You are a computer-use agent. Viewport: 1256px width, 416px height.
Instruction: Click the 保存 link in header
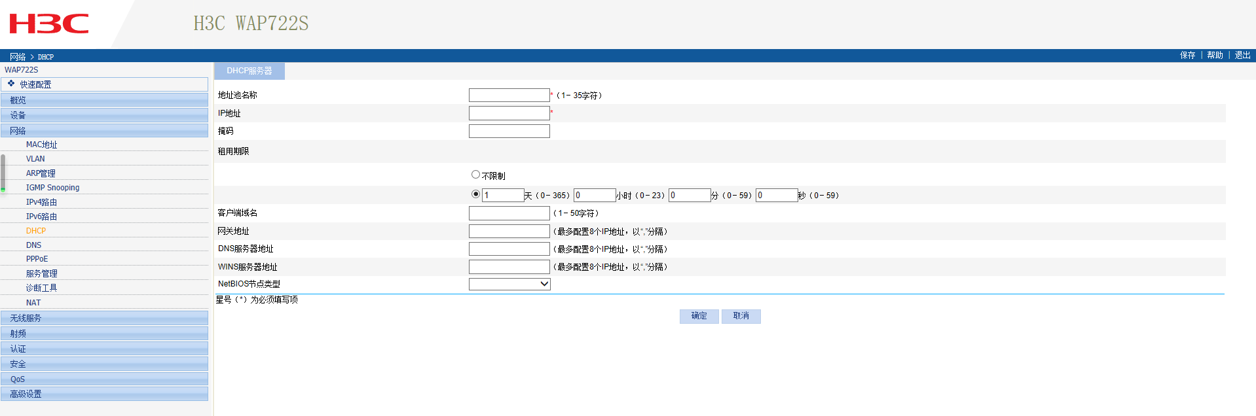[x=1187, y=56]
